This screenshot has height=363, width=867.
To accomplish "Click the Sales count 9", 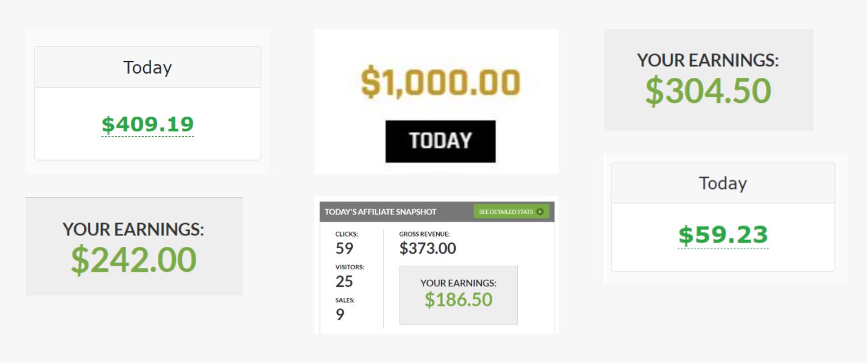I will [340, 314].
